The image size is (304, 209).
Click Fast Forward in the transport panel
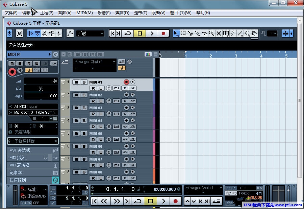(117, 201)
